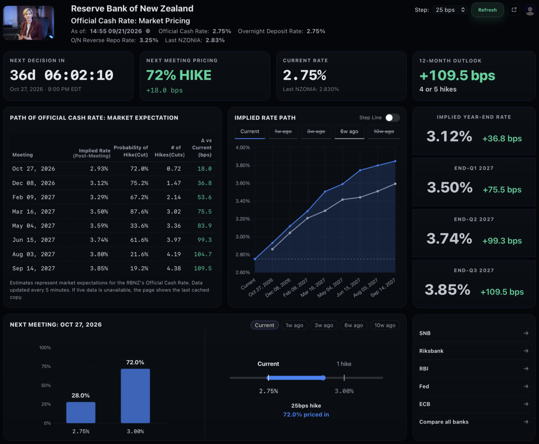
Task: Click the End-Q1 2027 3.50% value
Action: tap(449, 187)
